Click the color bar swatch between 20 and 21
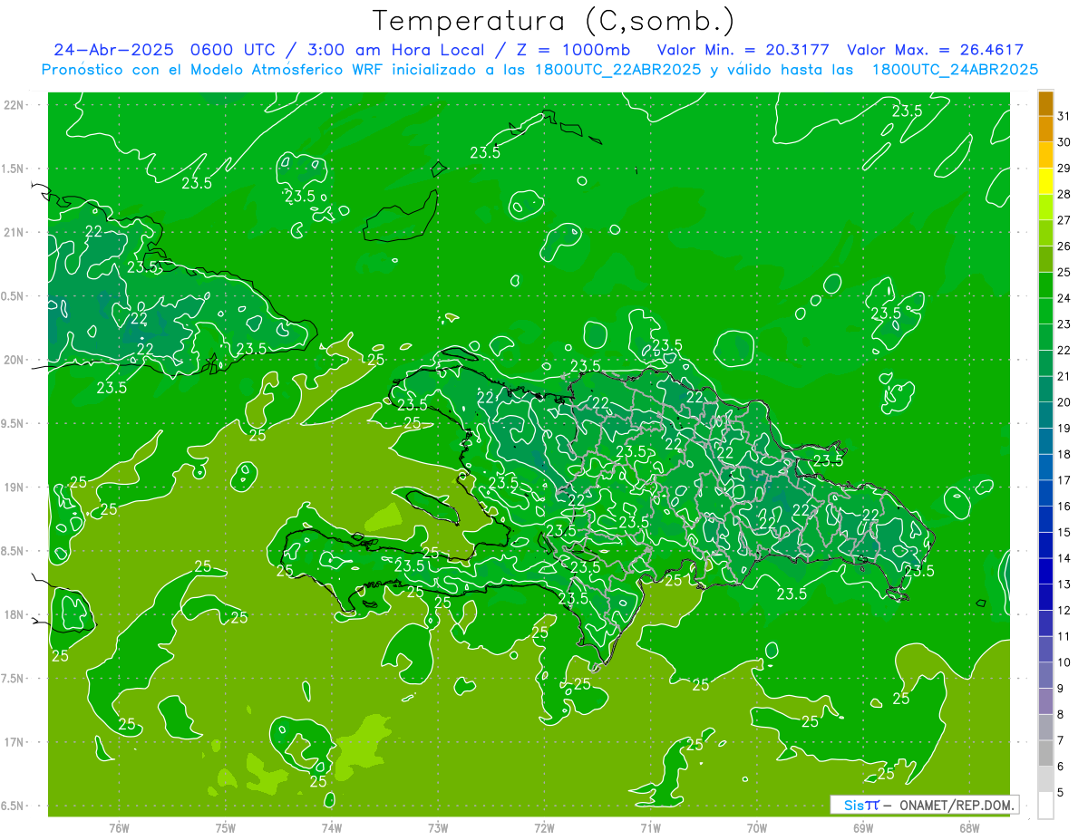 point(1045,390)
